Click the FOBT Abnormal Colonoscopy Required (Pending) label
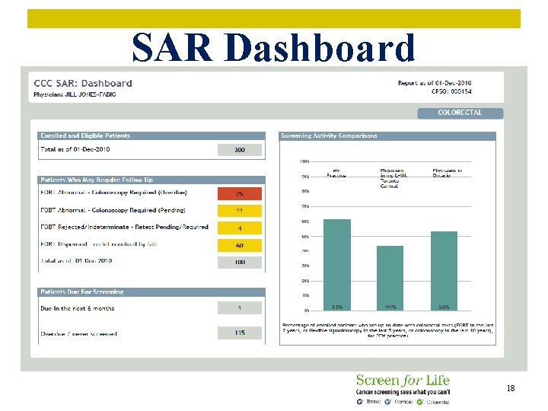This screenshot has width=548, height=411. point(113,210)
